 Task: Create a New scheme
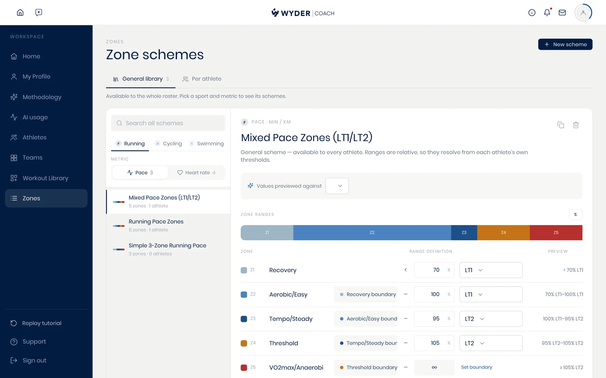565,44
